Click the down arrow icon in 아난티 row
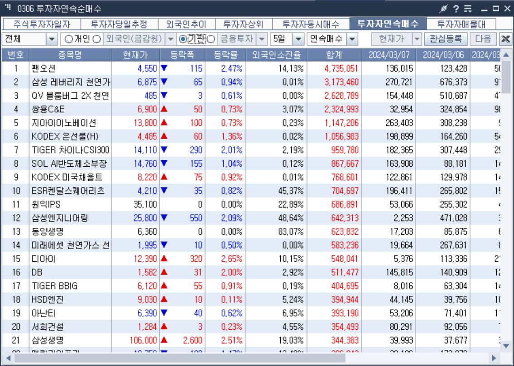Viewport: 514px width, 366px height. pos(164,313)
